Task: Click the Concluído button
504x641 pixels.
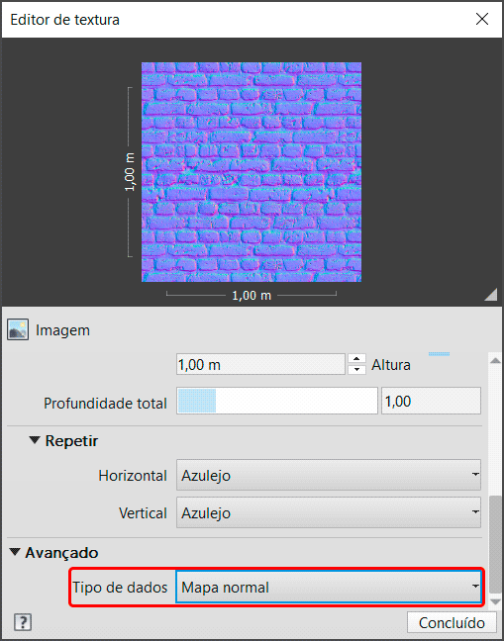Action: 452,623
